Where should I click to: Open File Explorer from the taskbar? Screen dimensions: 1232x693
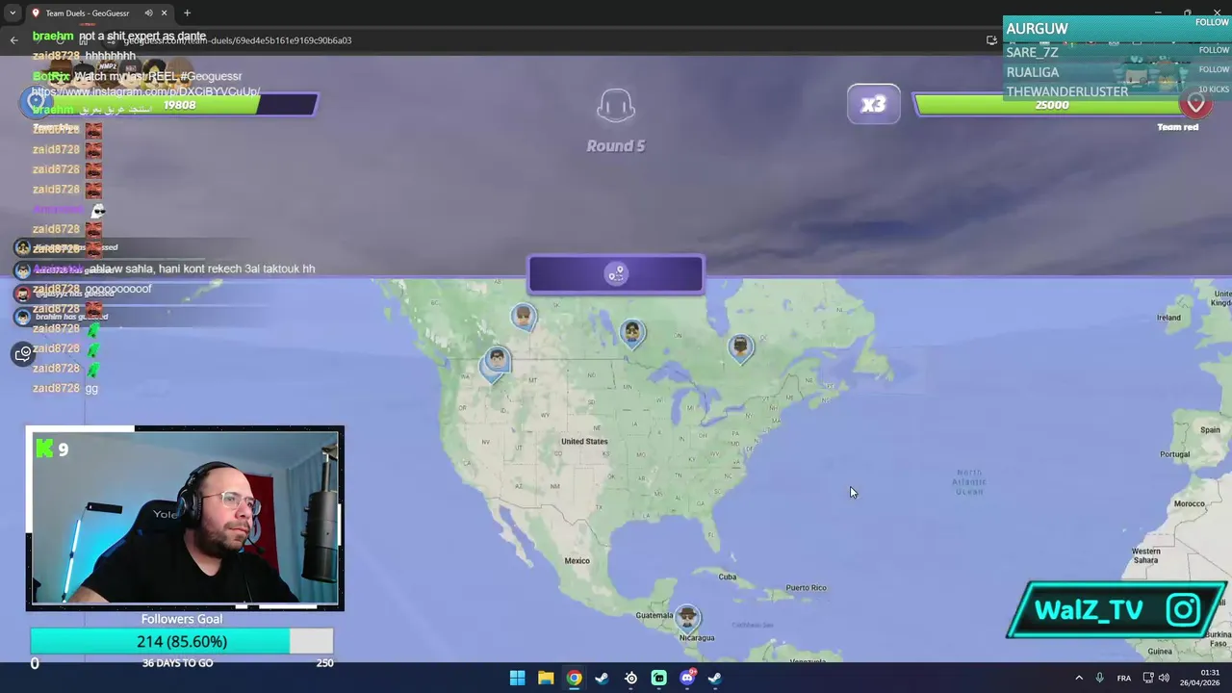546,678
